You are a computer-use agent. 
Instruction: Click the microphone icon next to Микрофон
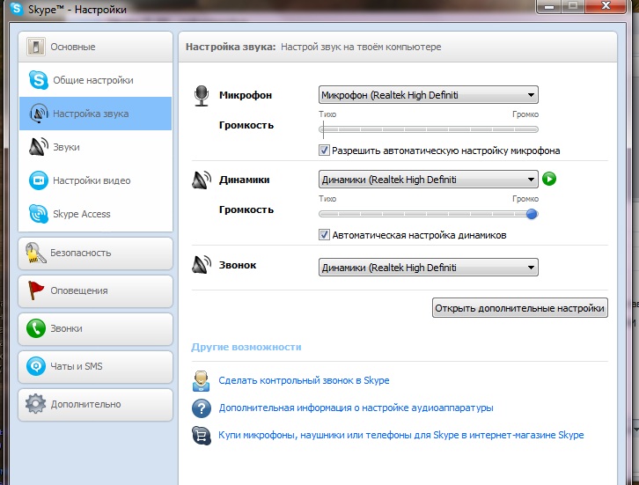[x=202, y=96]
